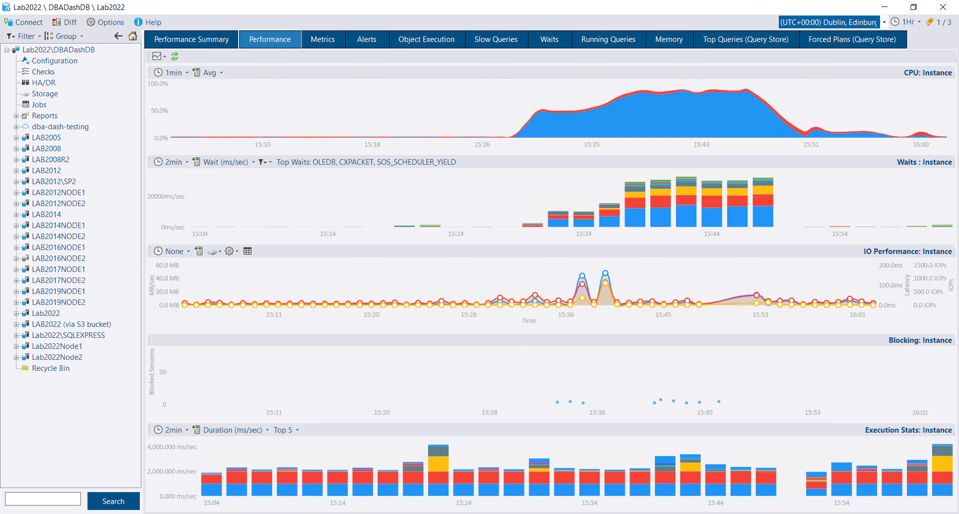Screen dimensions: 959x514
Task: Click the green refresh icon
Action: click(x=175, y=56)
